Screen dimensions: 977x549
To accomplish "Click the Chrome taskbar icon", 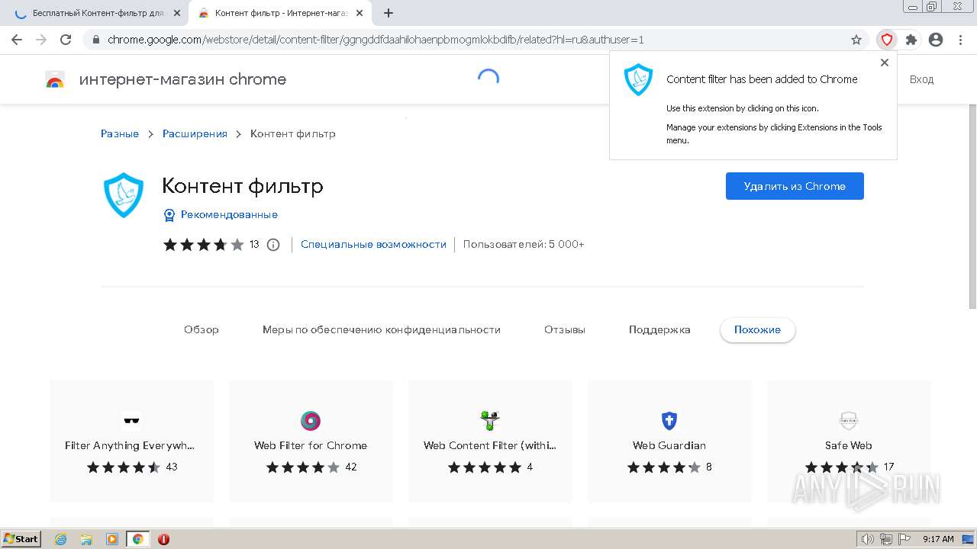I will tap(138, 539).
